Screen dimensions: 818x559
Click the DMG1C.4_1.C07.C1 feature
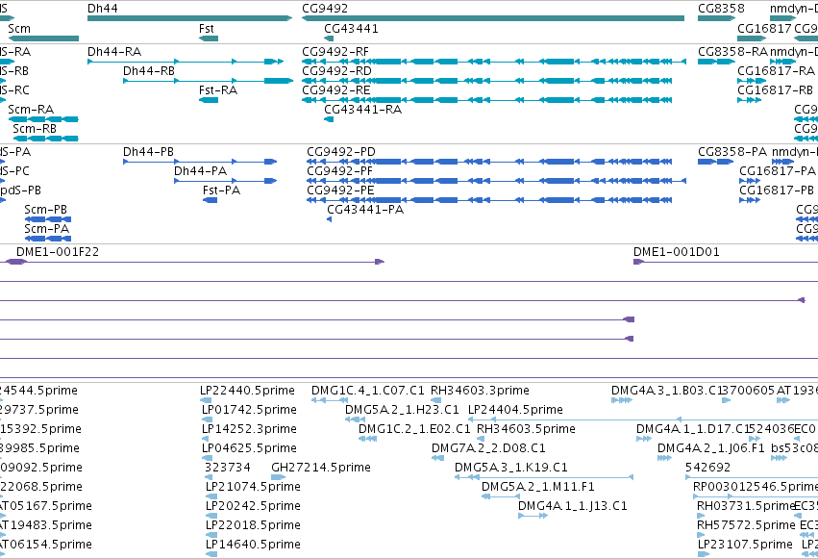[330, 401]
